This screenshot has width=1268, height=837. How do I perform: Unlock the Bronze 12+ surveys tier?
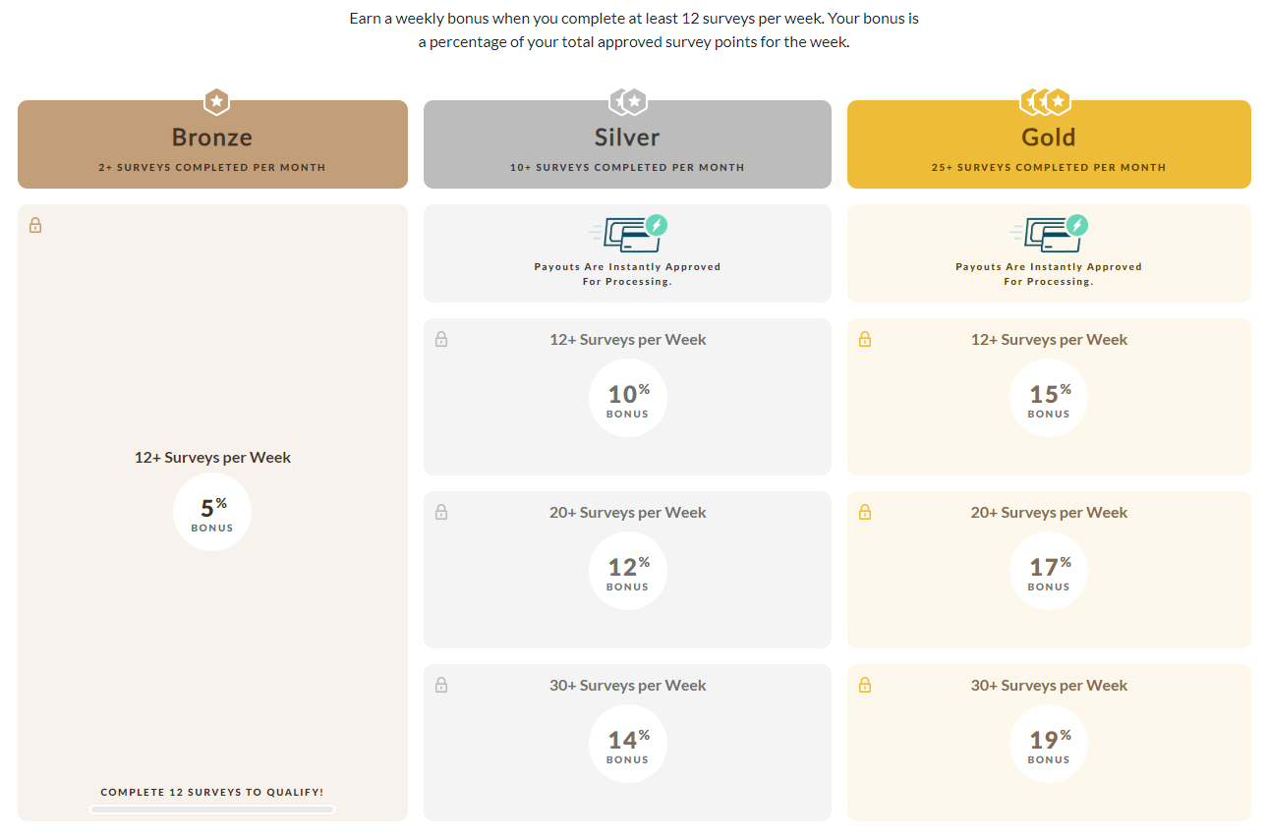click(x=34, y=225)
